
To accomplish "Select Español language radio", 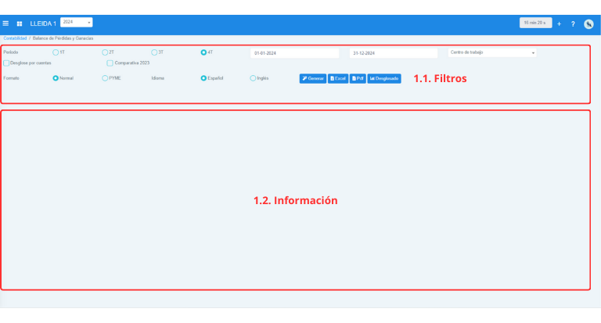I will (203, 78).
